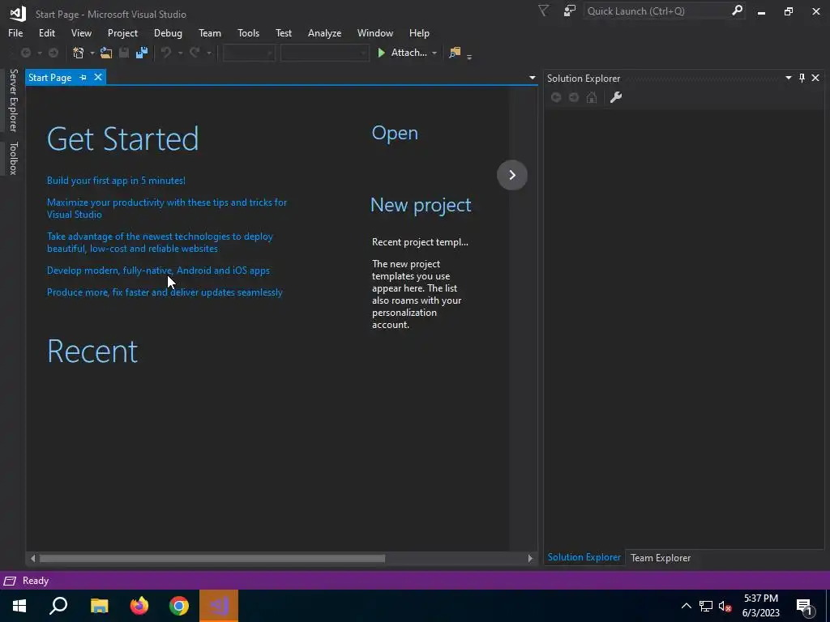The width and height of the screenshot is (830, 622).
Task: Click 'Produce more, fix faster' link
Action: [165, 292]
